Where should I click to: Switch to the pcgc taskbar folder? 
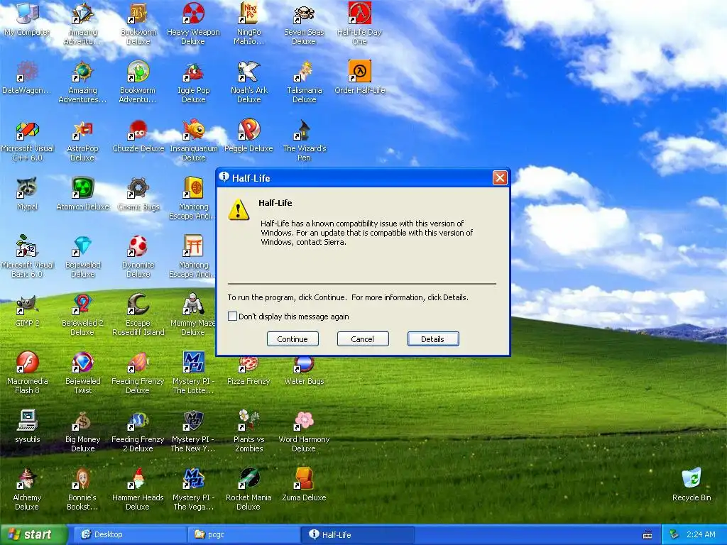point(244,534)
